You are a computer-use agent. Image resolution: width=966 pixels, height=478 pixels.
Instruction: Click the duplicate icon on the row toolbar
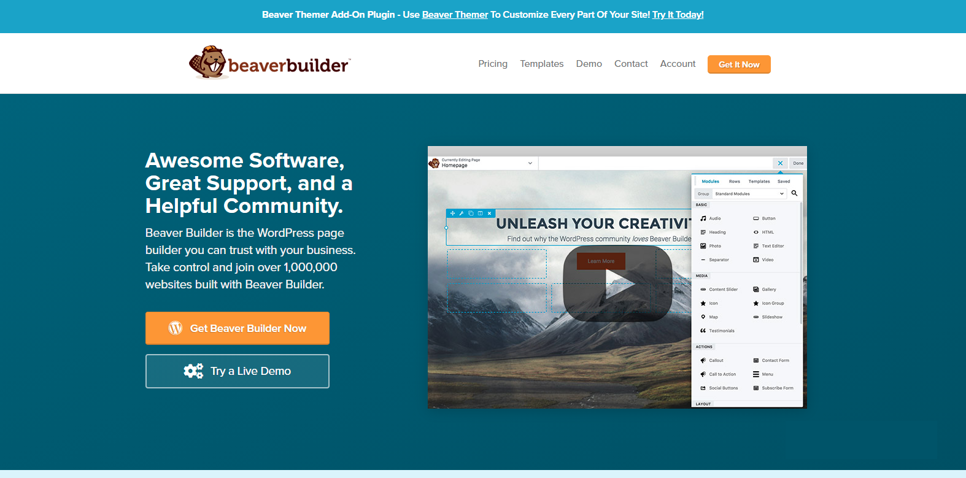pos(471,214)
